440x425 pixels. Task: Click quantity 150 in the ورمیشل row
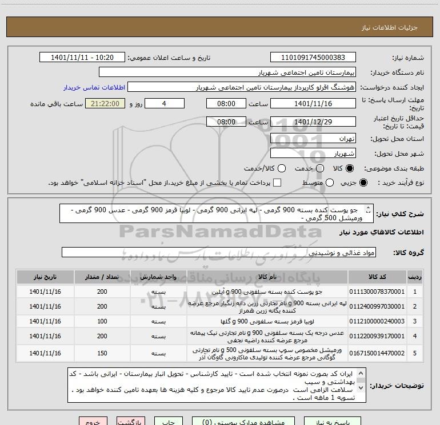pyautogui.click(x=102, y=353)
